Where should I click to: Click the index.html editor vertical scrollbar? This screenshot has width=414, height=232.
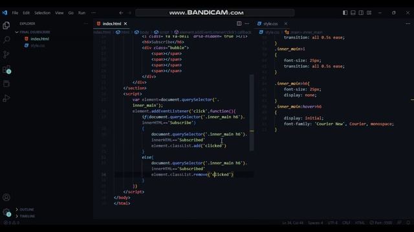coord(252,113)
